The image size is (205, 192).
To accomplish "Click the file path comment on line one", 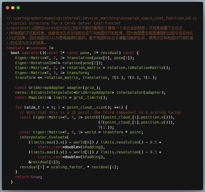I will [x=102, y=18].
